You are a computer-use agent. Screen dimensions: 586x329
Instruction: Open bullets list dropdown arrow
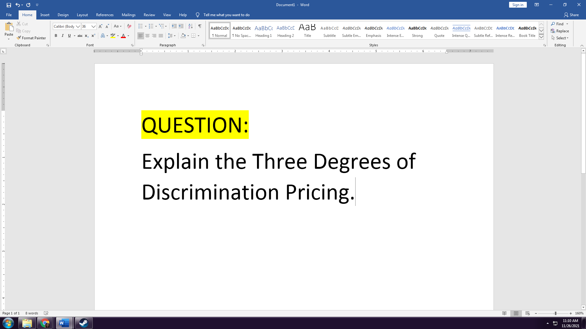(146, 27)
